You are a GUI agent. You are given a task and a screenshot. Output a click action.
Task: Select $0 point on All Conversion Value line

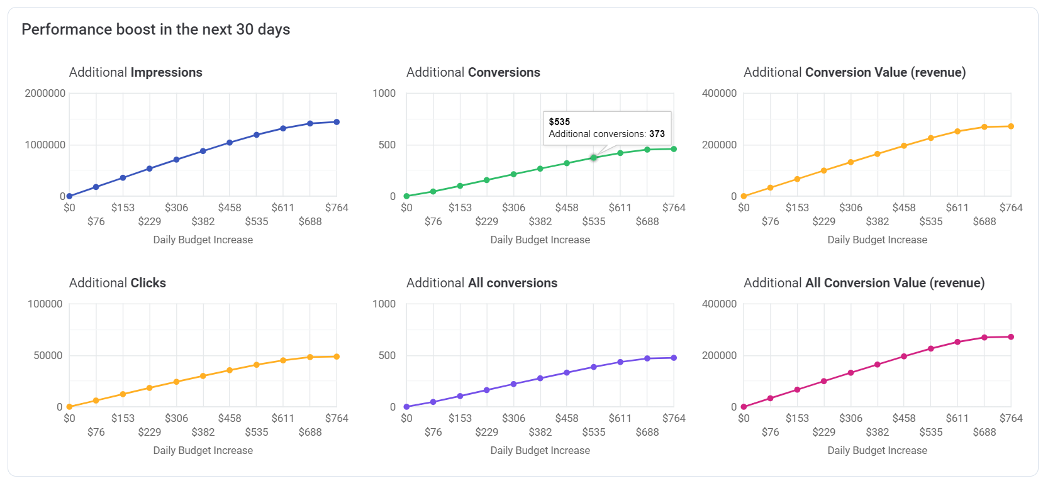[x=744, y=407]
